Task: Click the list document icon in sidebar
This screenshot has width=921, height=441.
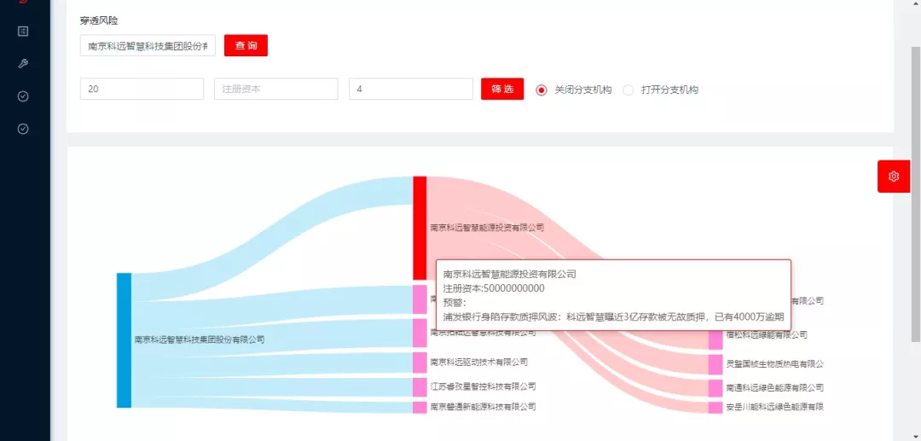Action: point(23,32)
